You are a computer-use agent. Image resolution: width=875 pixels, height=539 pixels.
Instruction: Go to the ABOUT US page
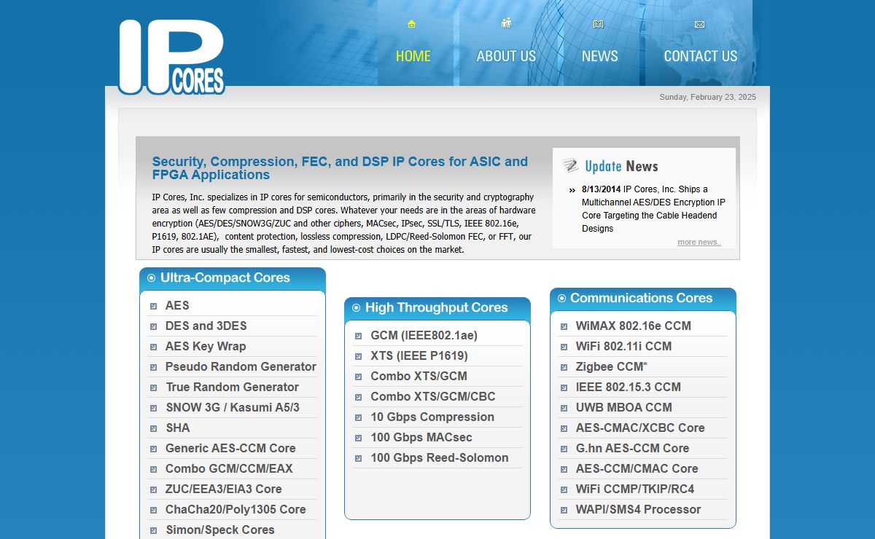point(506,56)
